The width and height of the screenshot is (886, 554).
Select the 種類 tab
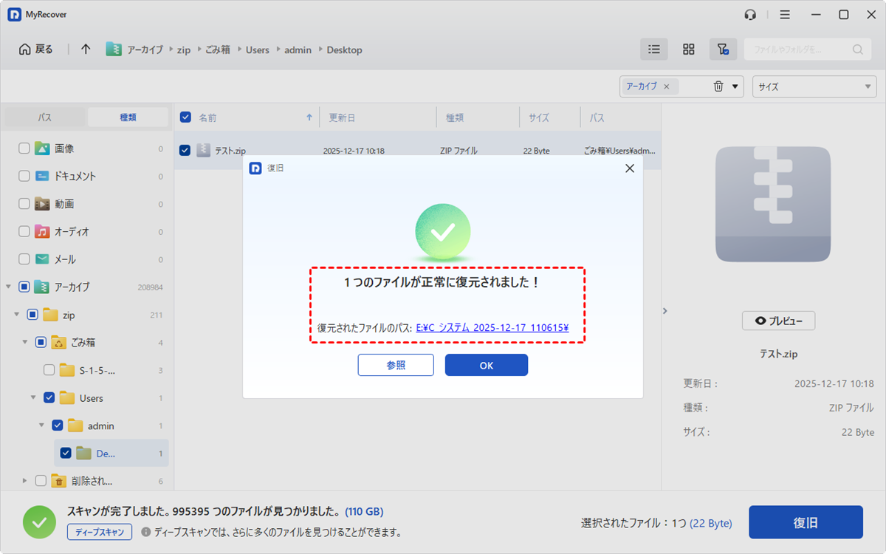(x=128, y=117)
